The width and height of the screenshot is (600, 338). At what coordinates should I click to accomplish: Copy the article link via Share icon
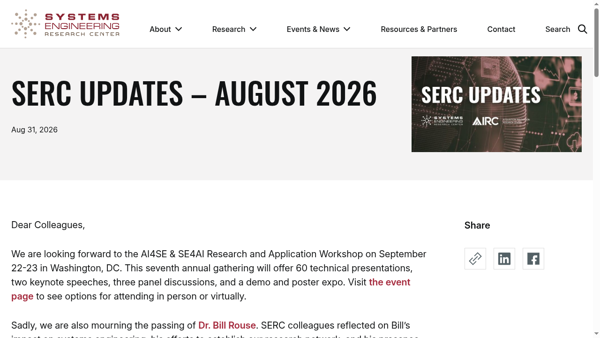[x=475, y=259]
